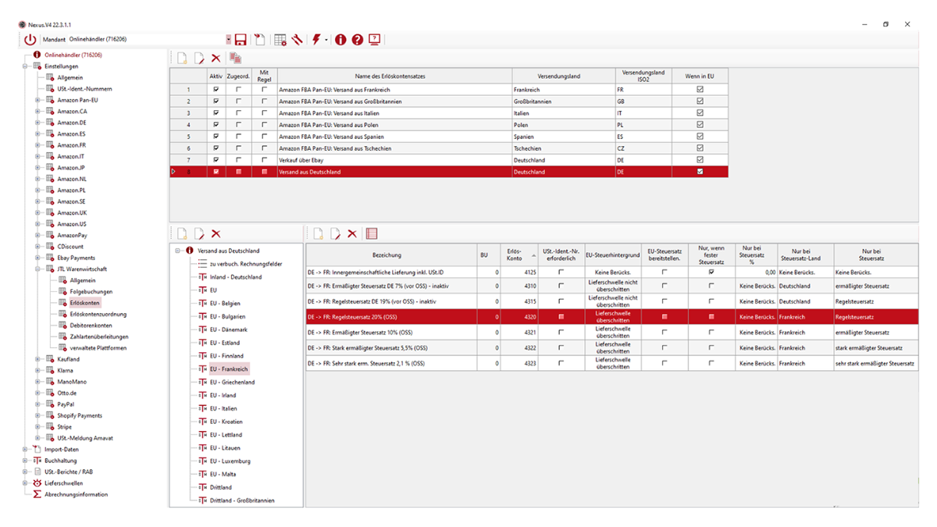Open the Mandant dropdown list
The height and width of the screenshot is (527, 937).
point(229,40)
